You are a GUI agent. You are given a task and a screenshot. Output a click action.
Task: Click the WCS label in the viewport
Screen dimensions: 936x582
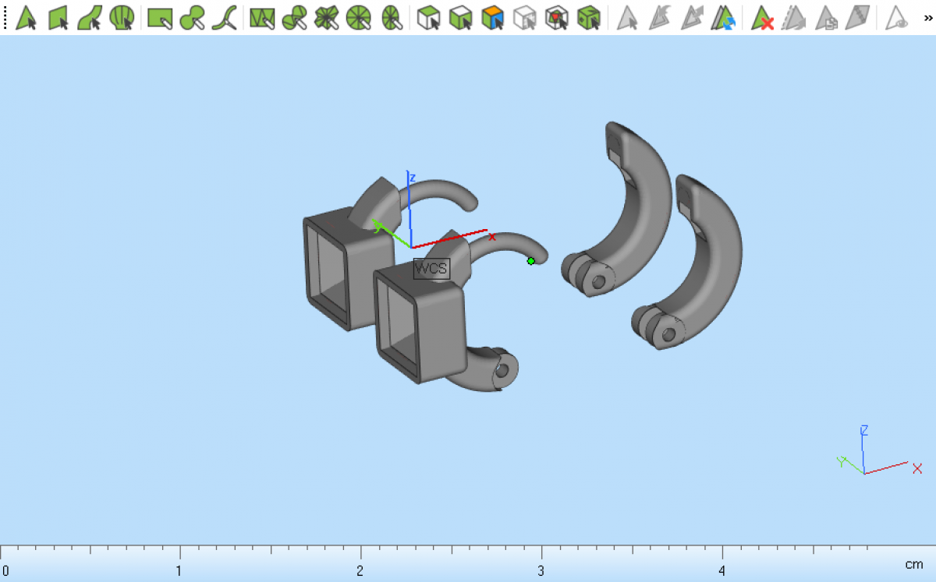[431, 269]
